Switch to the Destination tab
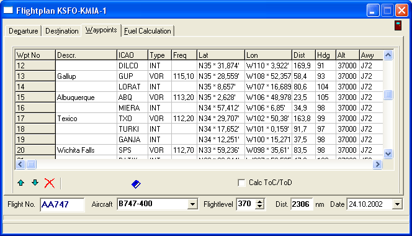 click(62, 31)
